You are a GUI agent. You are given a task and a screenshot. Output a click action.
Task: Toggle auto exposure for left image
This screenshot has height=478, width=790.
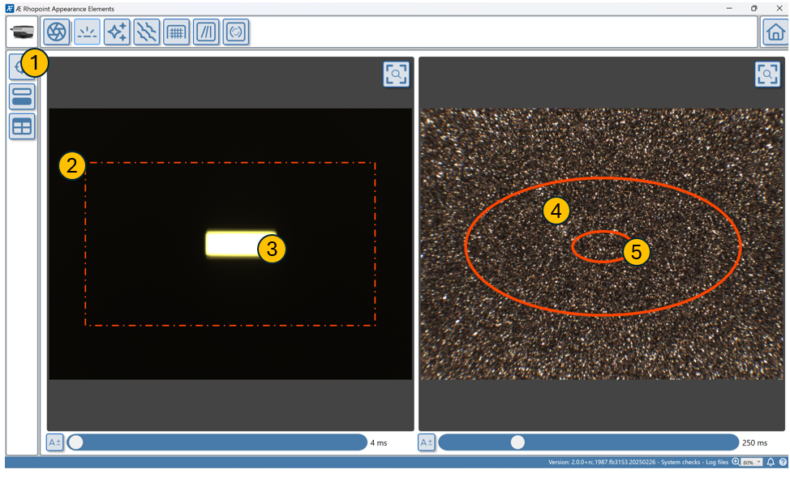54,442
